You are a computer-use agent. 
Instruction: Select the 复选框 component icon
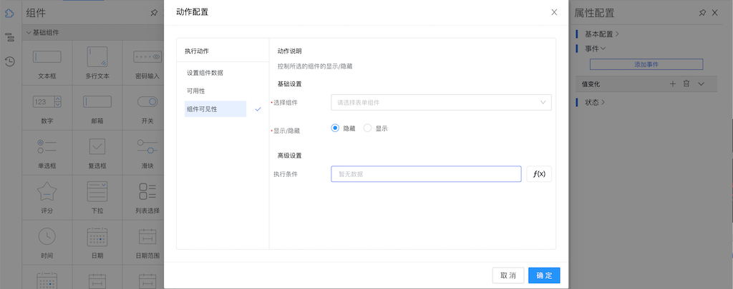point(97,146)
